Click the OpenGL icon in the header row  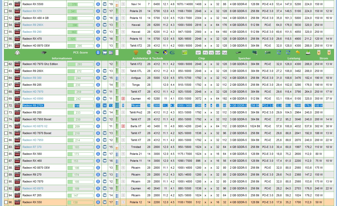tap(172, 52)
